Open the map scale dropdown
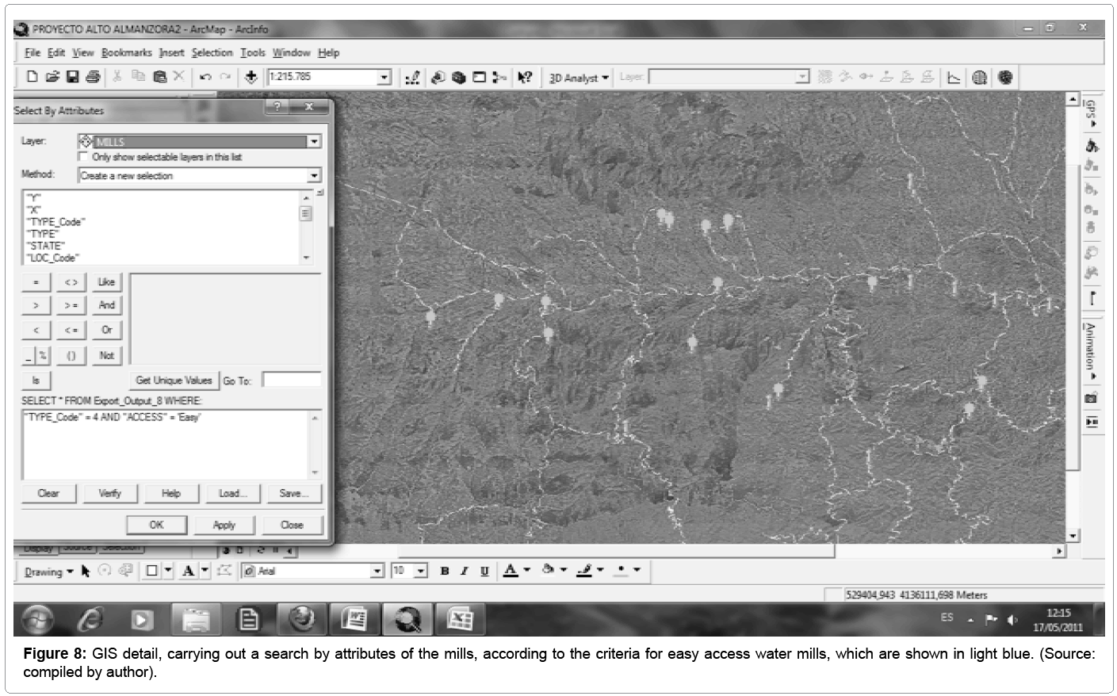The image size is (1117, 696). (x=384, y=78)
